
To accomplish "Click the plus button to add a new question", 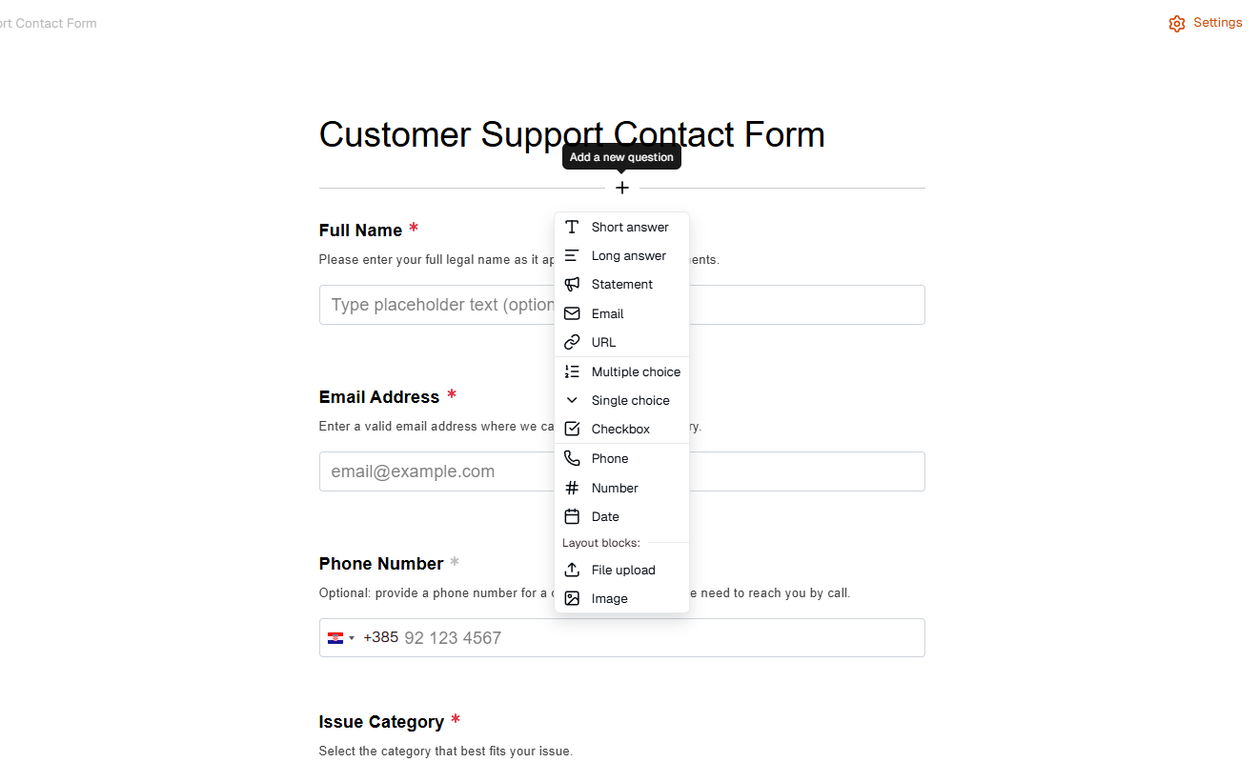I will coord(621,188).
